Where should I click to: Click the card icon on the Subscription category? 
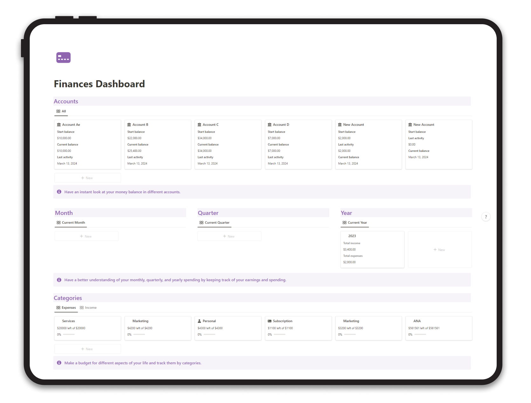270,321
